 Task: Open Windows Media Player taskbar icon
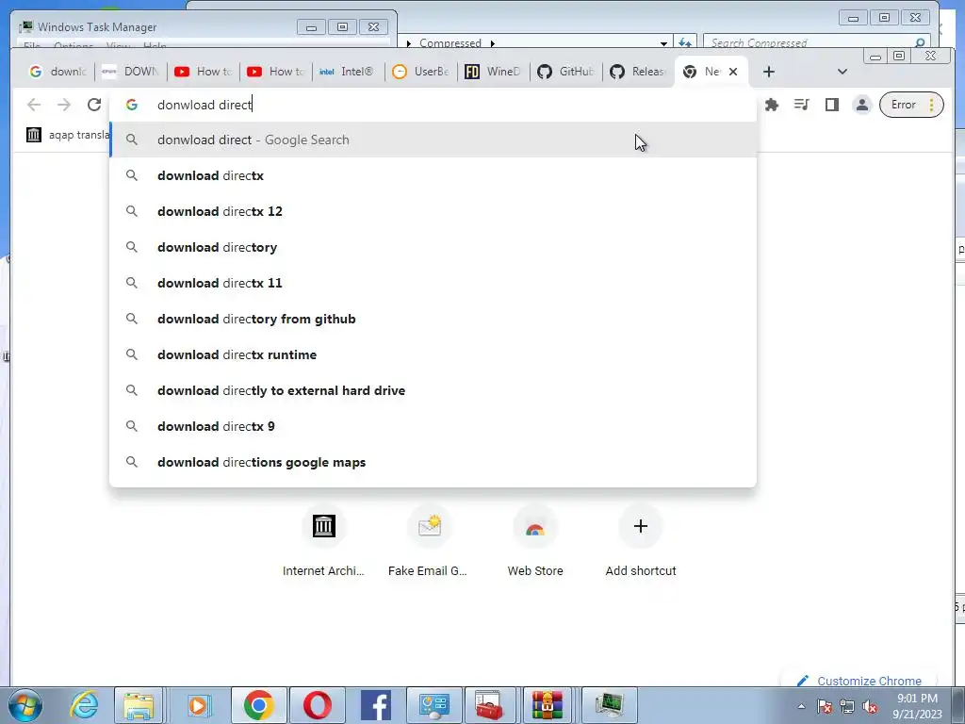198,705
